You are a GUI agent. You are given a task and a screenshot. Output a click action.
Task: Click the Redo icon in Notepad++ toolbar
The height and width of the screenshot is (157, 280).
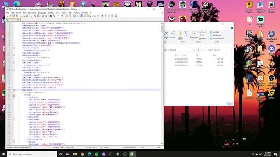(46, 16)
